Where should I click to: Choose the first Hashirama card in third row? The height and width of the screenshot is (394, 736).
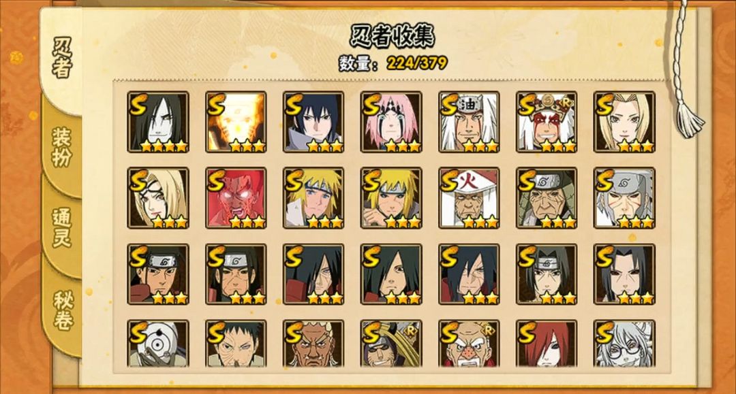(x=158, y=274)
